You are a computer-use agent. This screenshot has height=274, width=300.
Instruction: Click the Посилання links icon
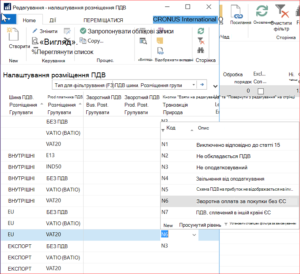click(x=237, y=12)
